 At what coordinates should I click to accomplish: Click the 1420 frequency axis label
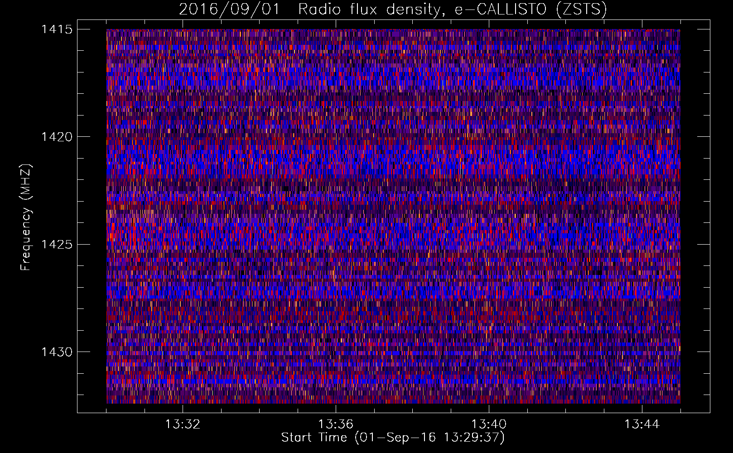(57, 137)
